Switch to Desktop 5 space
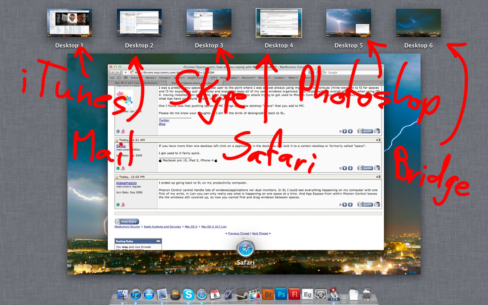Image resolution: width=488 pixels, height=305 pixels. point(349,23)
